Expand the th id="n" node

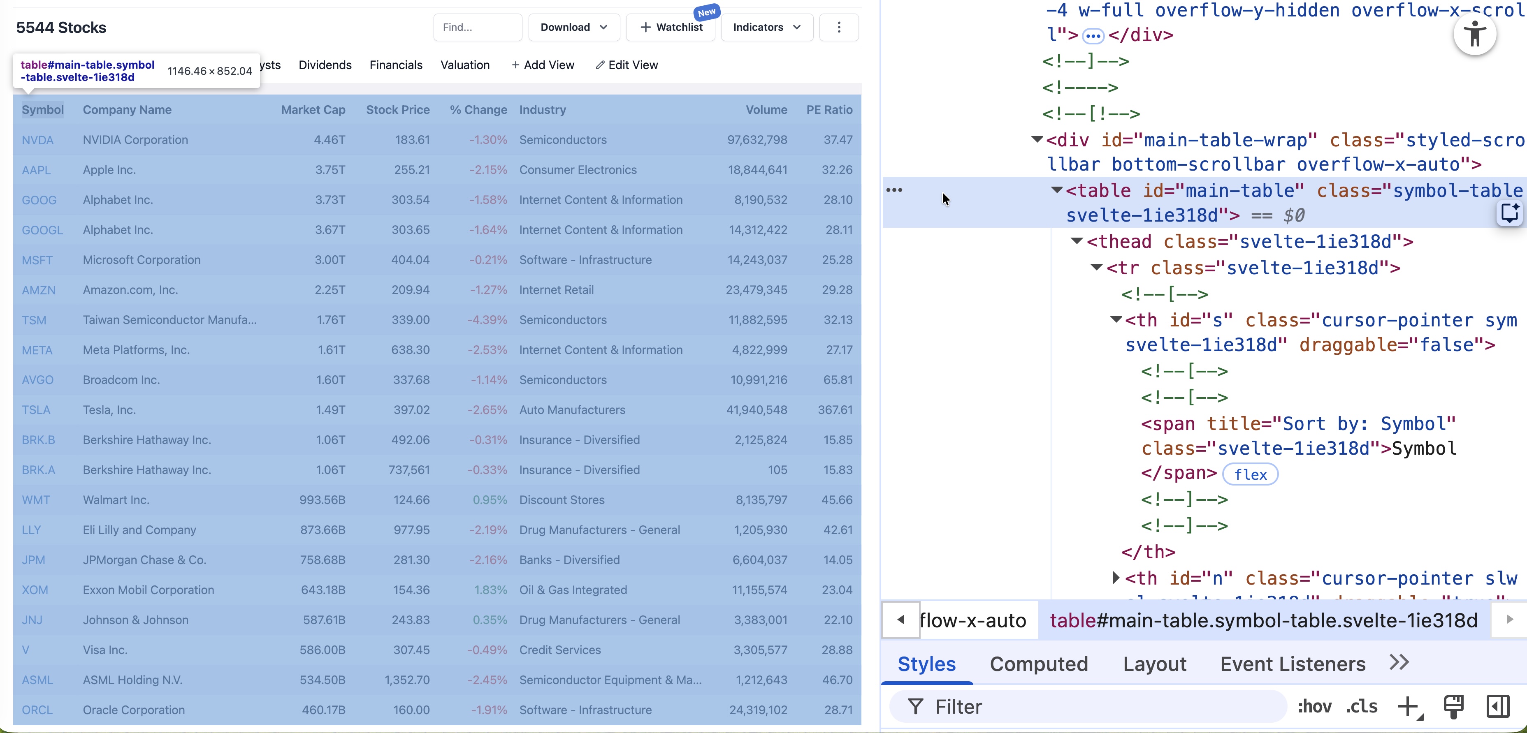1116,577
